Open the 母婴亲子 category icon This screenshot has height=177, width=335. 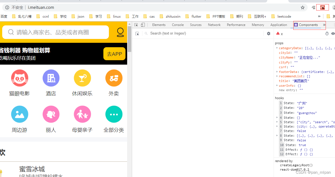(x=82, y=114)
